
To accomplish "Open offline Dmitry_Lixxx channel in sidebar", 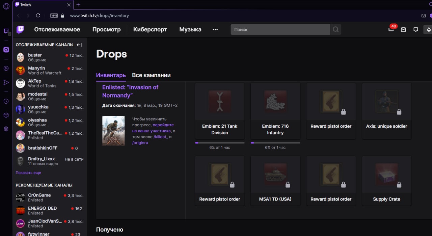I will [50, 161].
